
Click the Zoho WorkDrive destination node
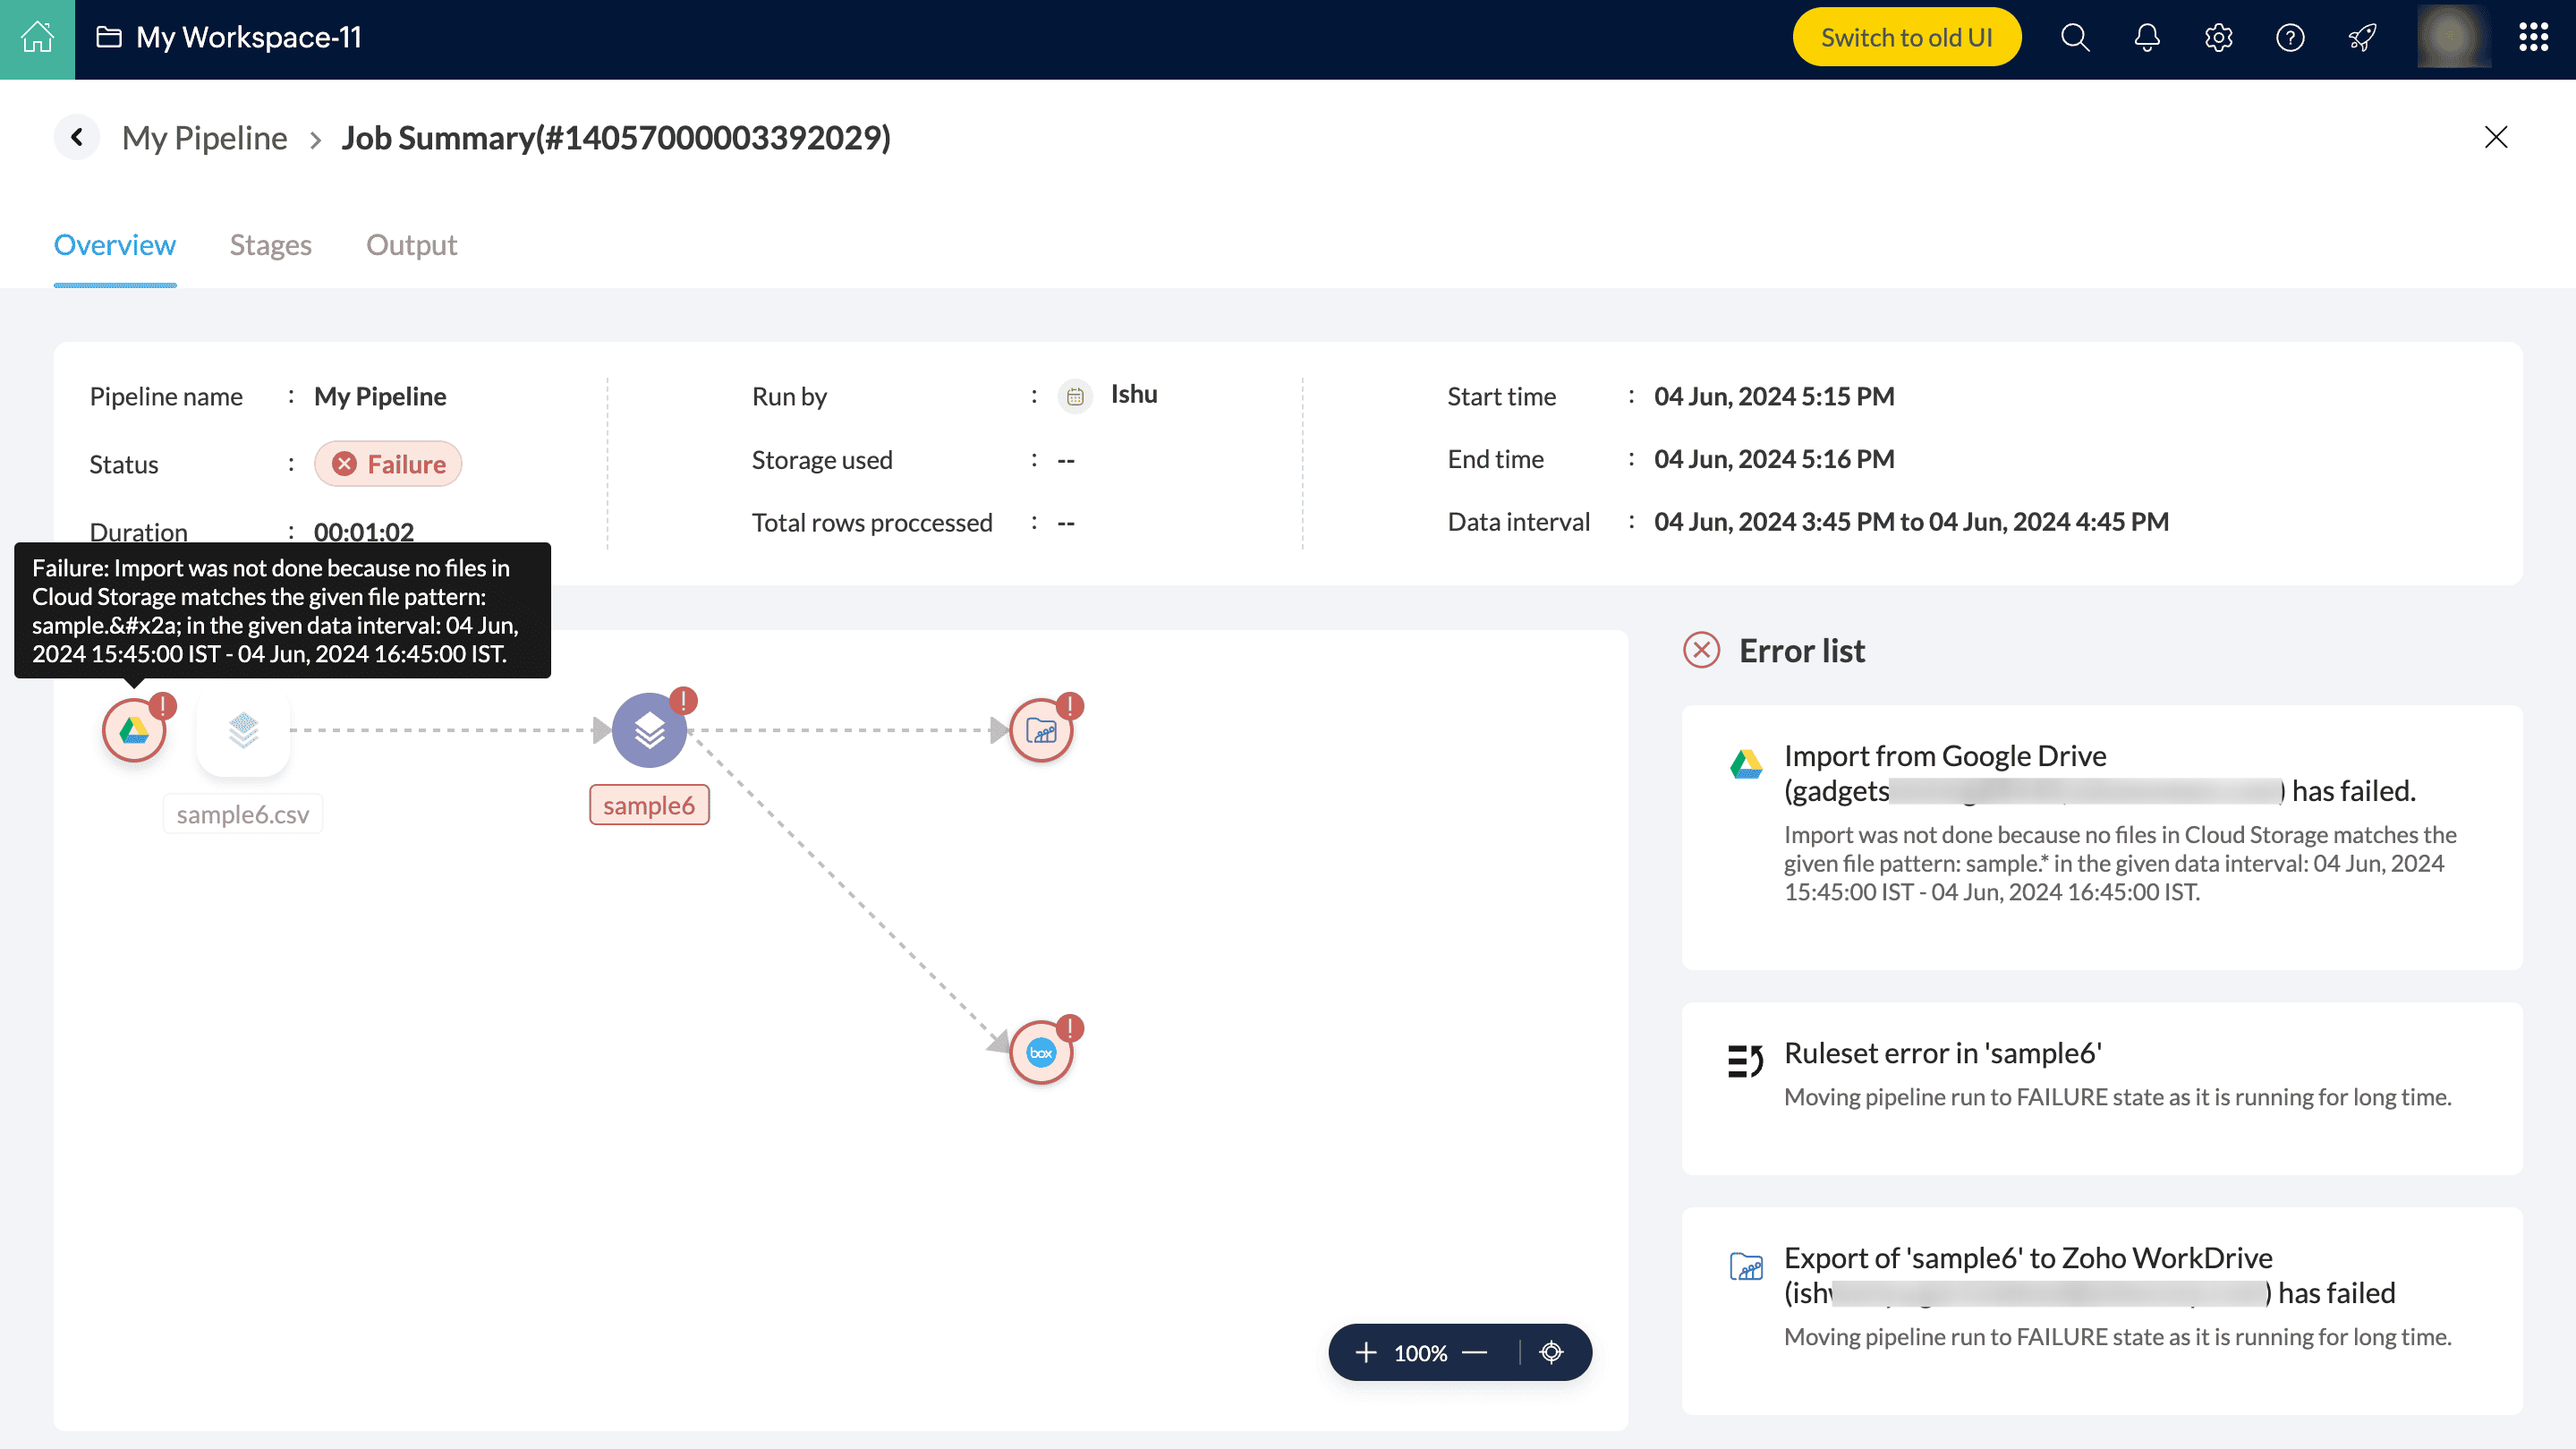tap(1041, 731)
